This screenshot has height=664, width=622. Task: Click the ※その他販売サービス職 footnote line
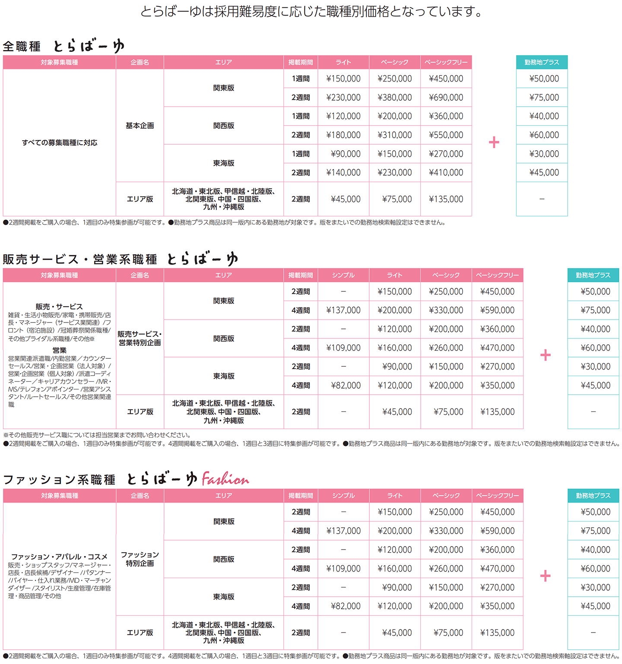click(97, 435)
